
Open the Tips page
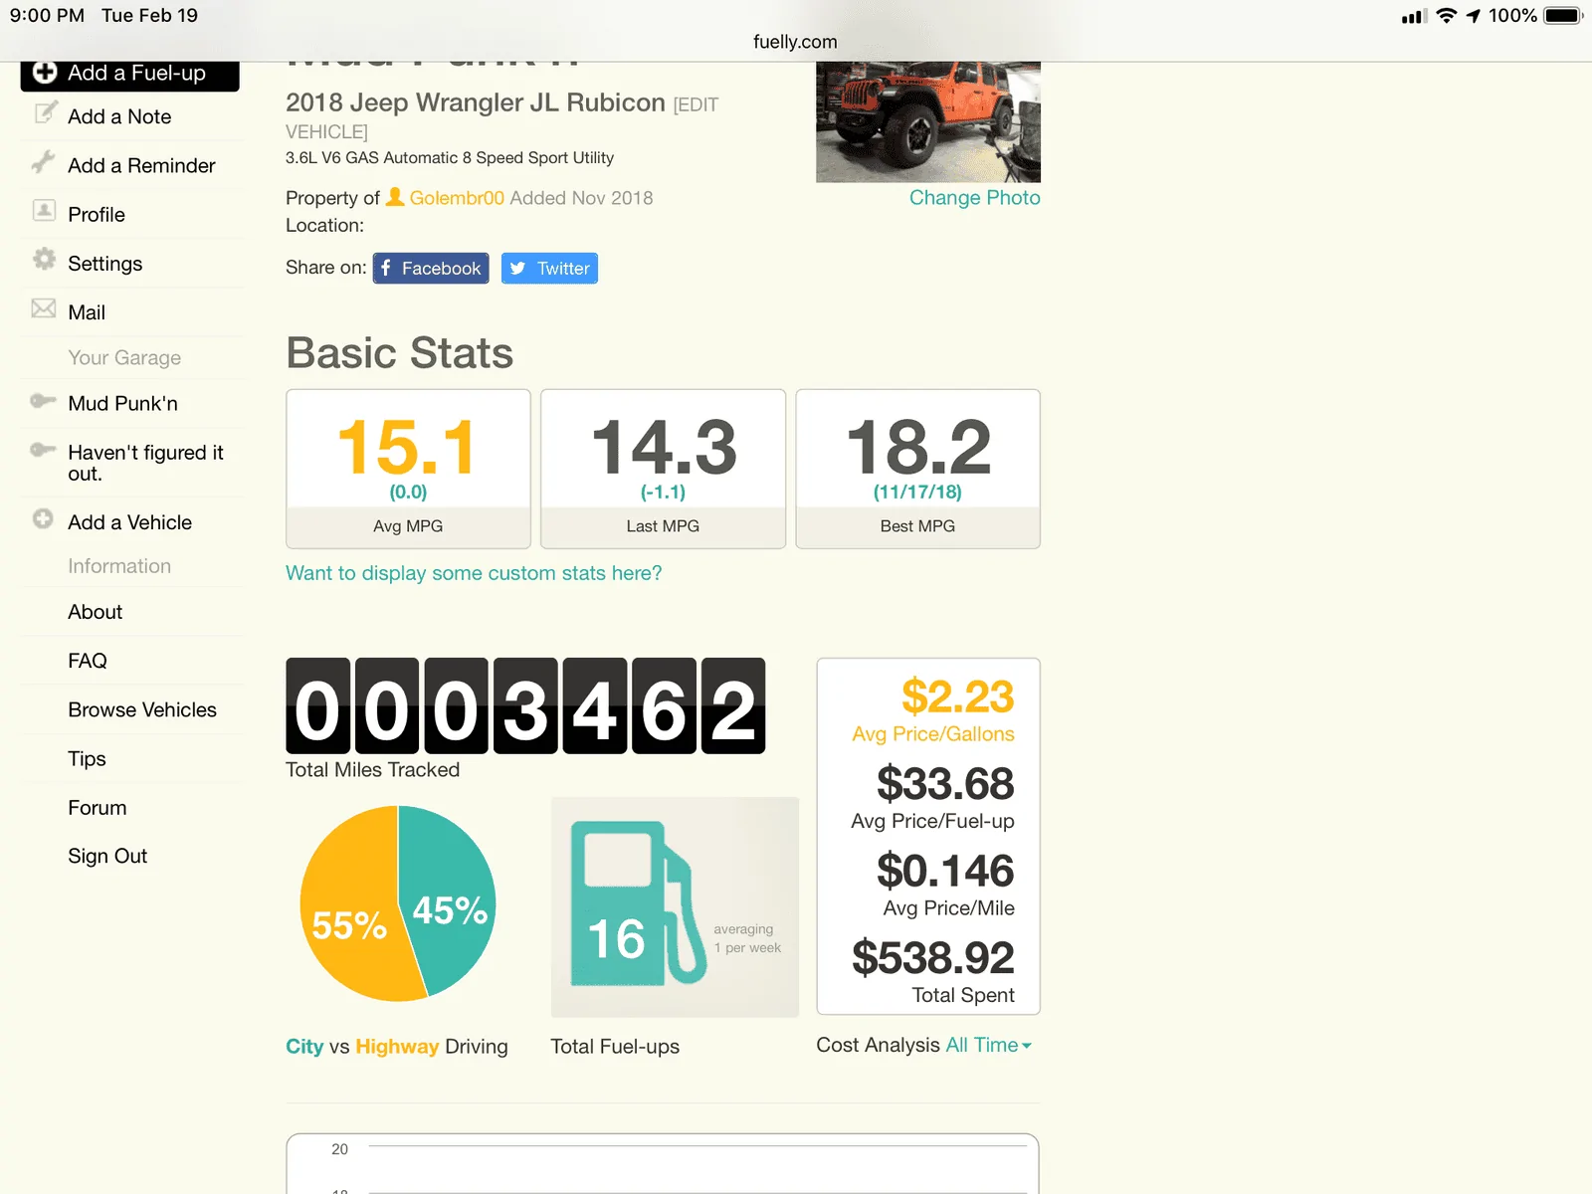(x=87, y=758)
